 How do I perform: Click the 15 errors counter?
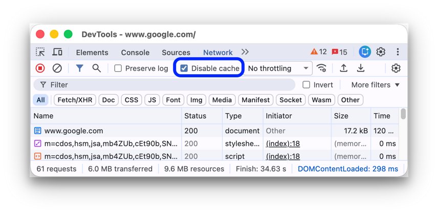coord(339,52)
